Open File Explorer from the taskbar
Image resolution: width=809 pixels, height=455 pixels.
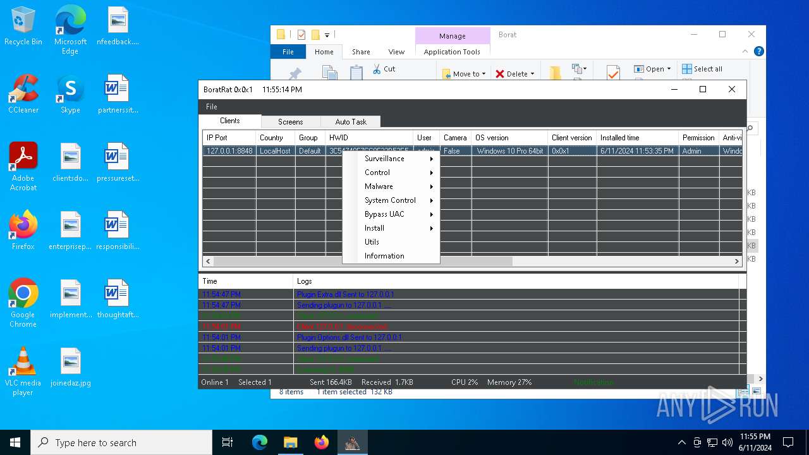point(290,442)
